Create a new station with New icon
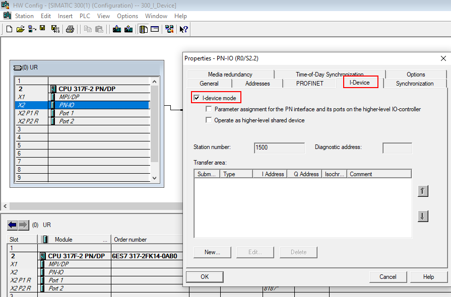The width and height of the screenshot is (451, 297). pos(9,29)
